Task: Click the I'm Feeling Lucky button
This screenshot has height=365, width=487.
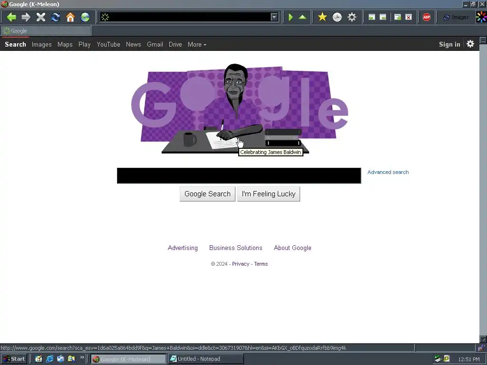Action: (269, 194)
